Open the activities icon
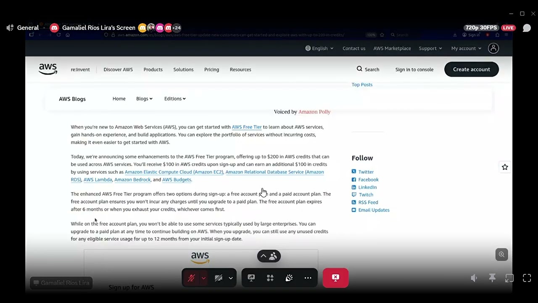The image size is (538, 303). [270, 278]
